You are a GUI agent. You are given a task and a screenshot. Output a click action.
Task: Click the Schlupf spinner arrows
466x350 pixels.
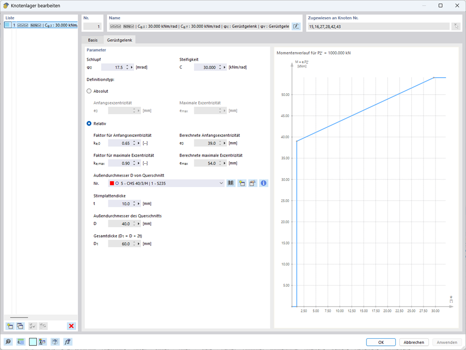[x=127, y=68]
